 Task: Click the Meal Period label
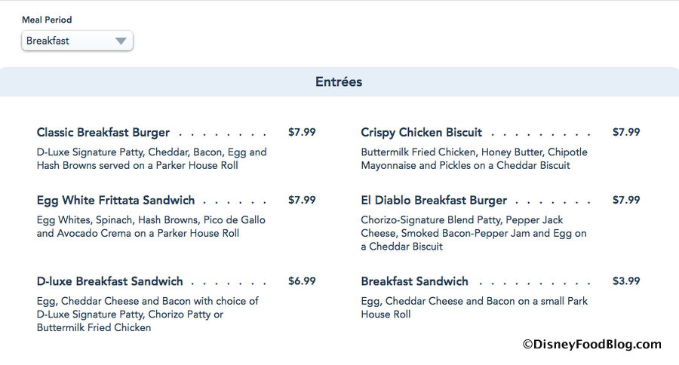[47, 20]
